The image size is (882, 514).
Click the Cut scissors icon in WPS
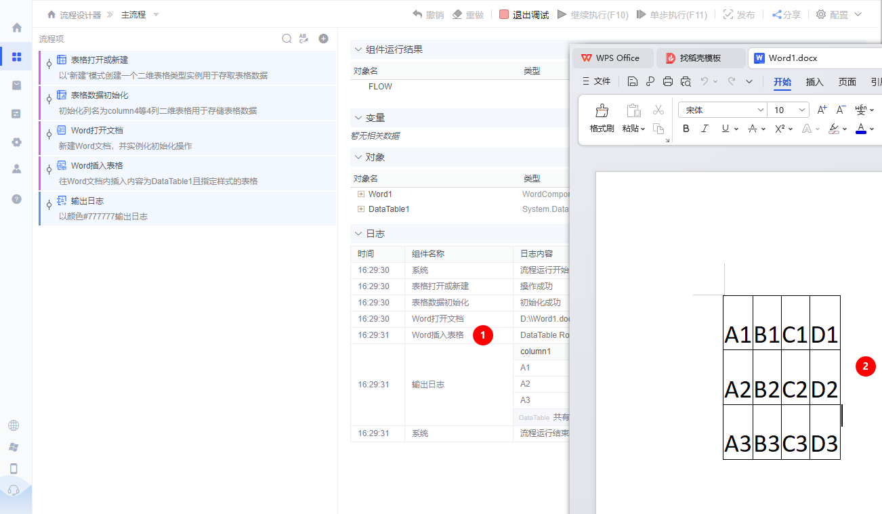[658, 110]
